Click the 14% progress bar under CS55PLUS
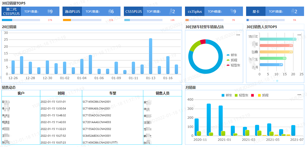This screenshot has width=307, height=147. click(143, 20)
